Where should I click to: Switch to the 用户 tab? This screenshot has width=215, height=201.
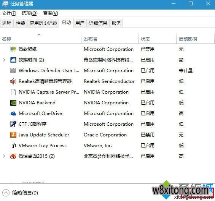click(80, 23)
